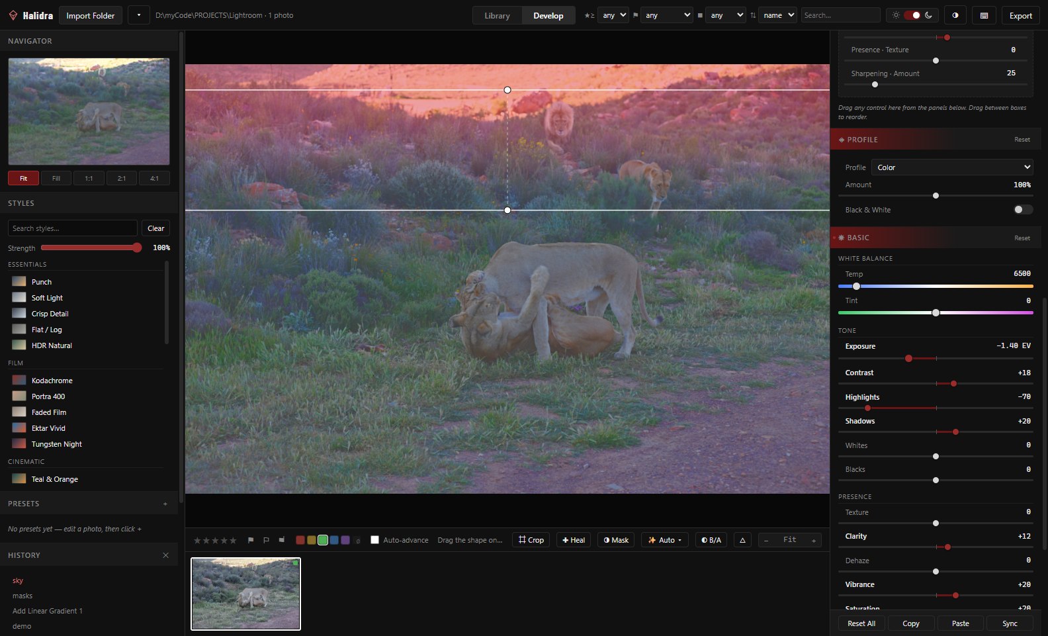
Task: Open the flag filter dropdown
Action: tap(666, 15)
